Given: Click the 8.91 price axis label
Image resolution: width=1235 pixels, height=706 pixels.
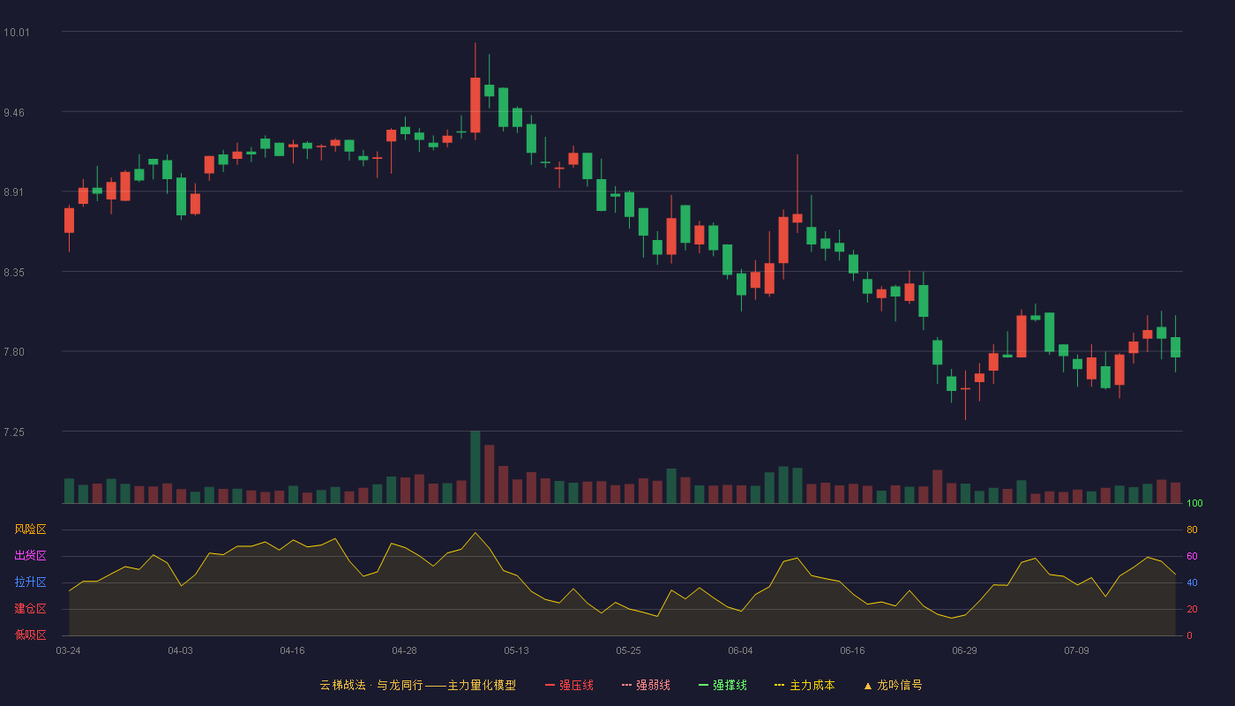Looking at the screenshot, I should point(16,192).
